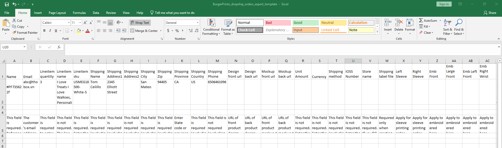Click the Increase Font Size icon

coord(85,23)
